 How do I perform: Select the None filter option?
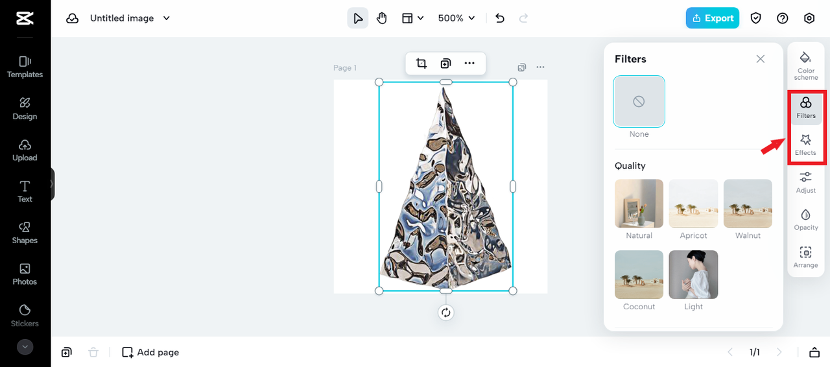pos(639,101)
